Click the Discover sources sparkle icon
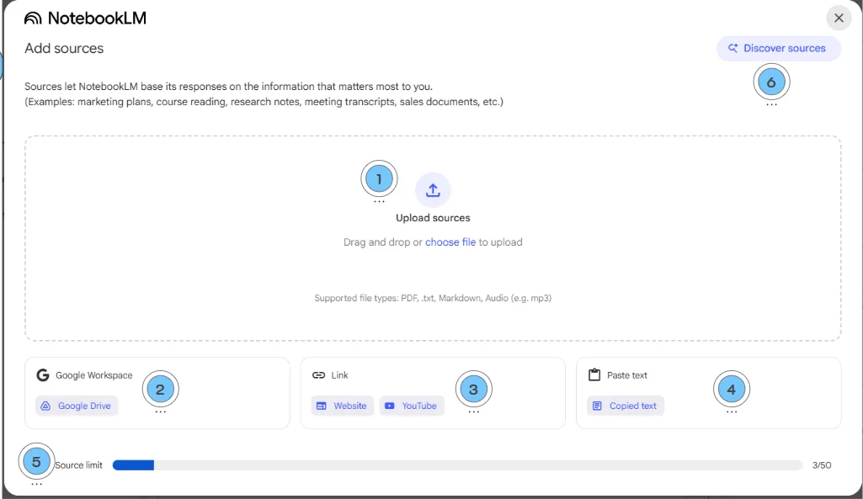This screenshot has width=863, height=499. click(x=732, y=48)
